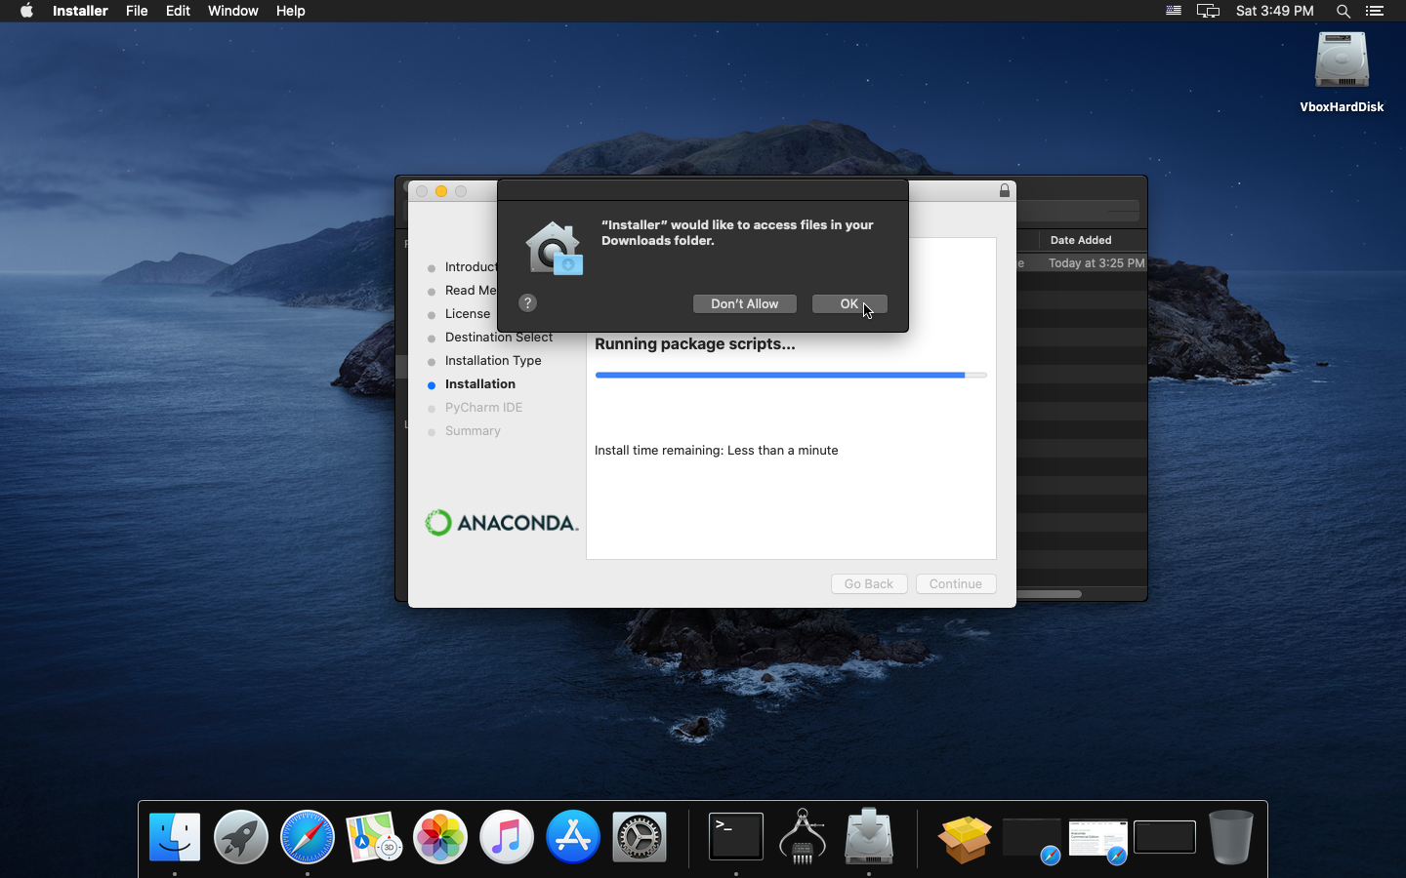Open Music from the Dock

pos(507,837)
